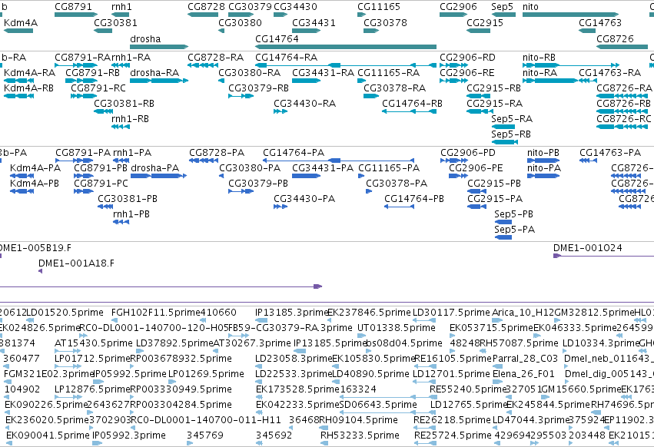This screenshot has height=447, width=654.
Task: Select the drosha gene feature
Action: pyautogui.click(x=159, y=47)
